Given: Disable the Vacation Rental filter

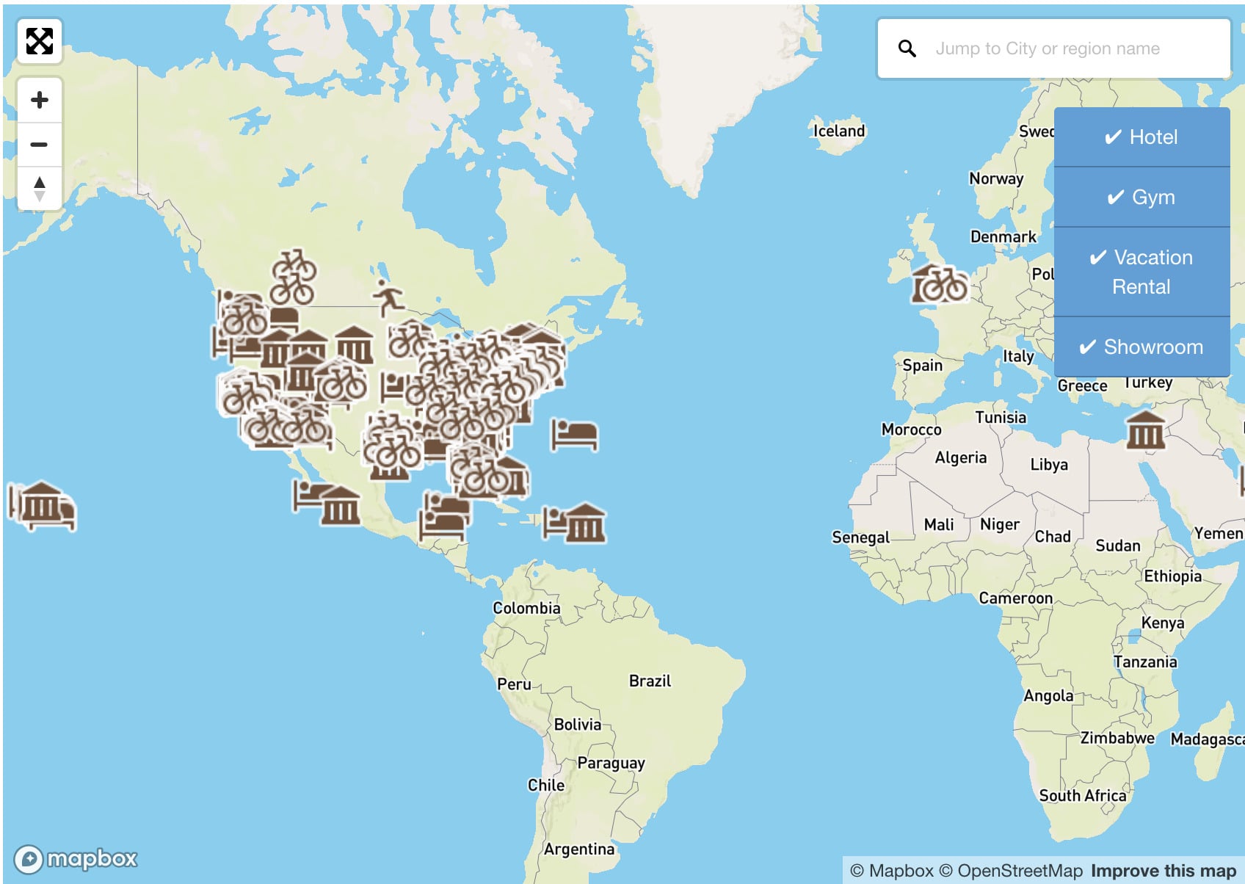Looking at the screenshot, I should pos(1141,272).
